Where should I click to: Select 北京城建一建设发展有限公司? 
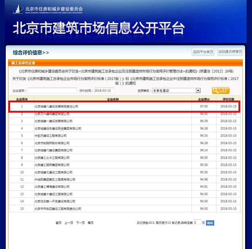pos(53,121)
